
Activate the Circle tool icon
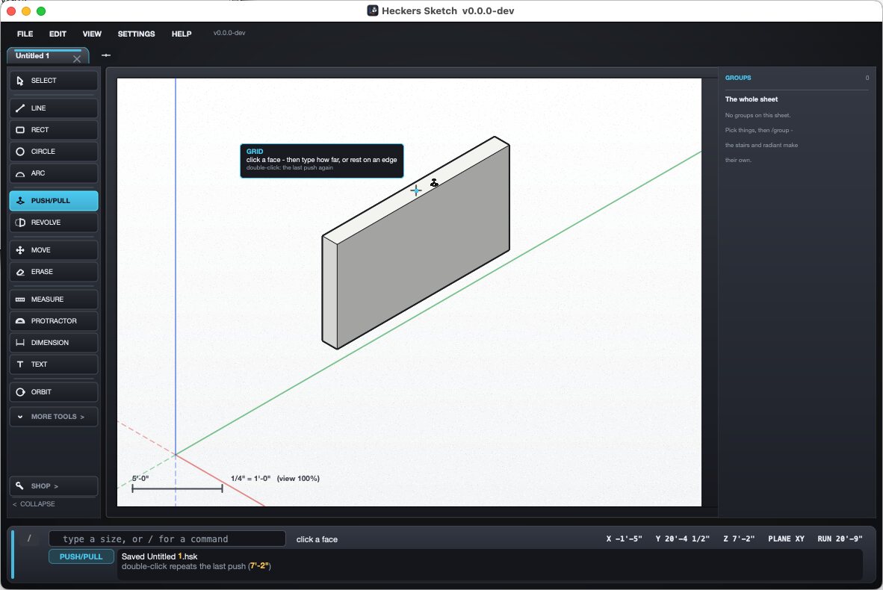click(20, 152)
